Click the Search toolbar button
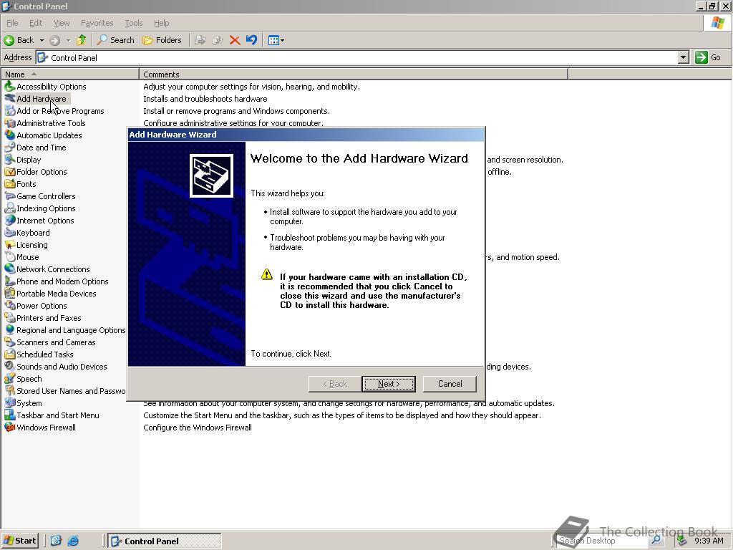 (115, 40)
